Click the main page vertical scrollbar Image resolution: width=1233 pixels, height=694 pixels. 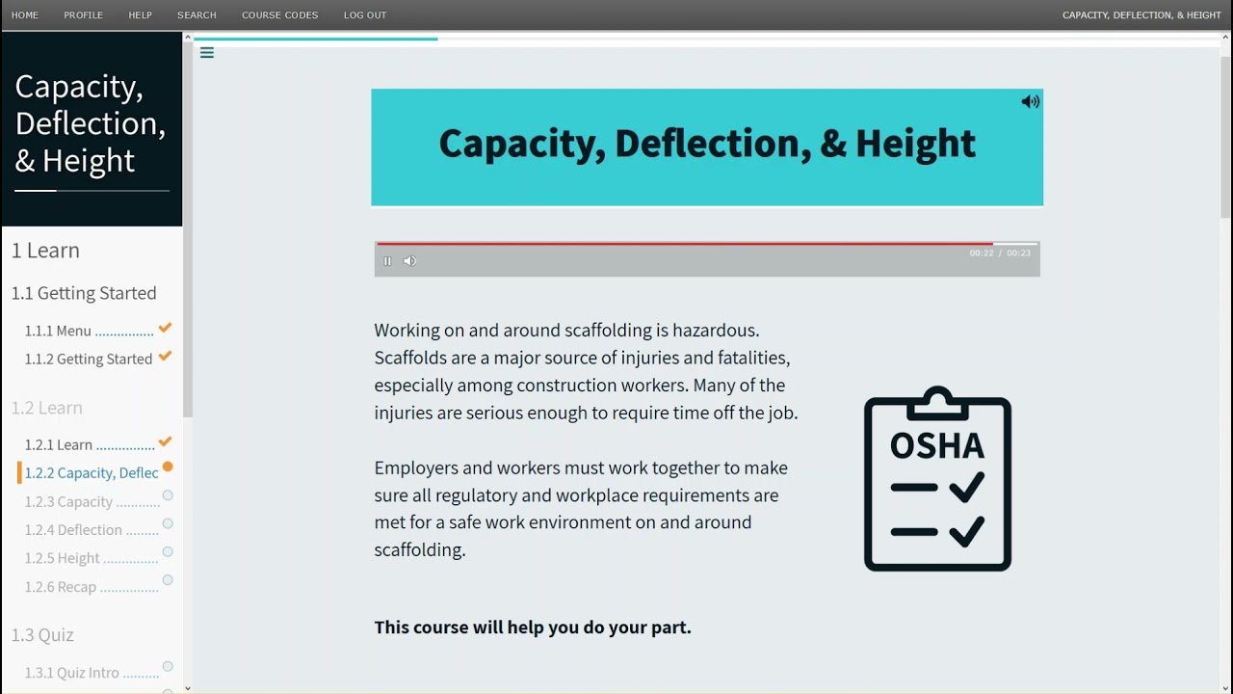1225,135
